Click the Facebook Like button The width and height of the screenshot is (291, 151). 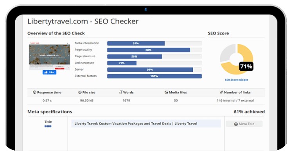click(49, 72)
